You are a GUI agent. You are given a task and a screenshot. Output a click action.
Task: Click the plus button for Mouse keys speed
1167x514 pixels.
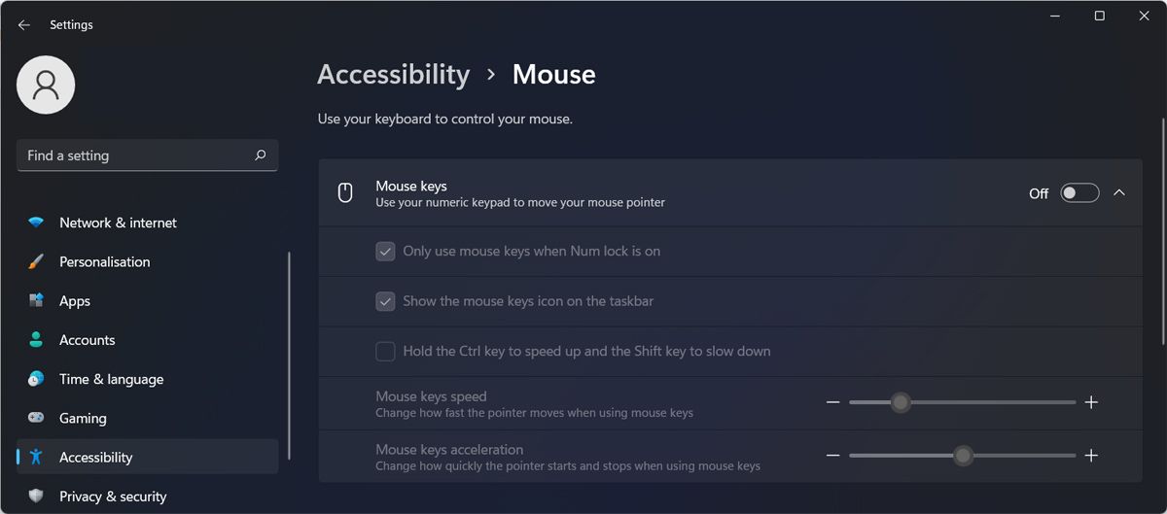pos(1091,402)
